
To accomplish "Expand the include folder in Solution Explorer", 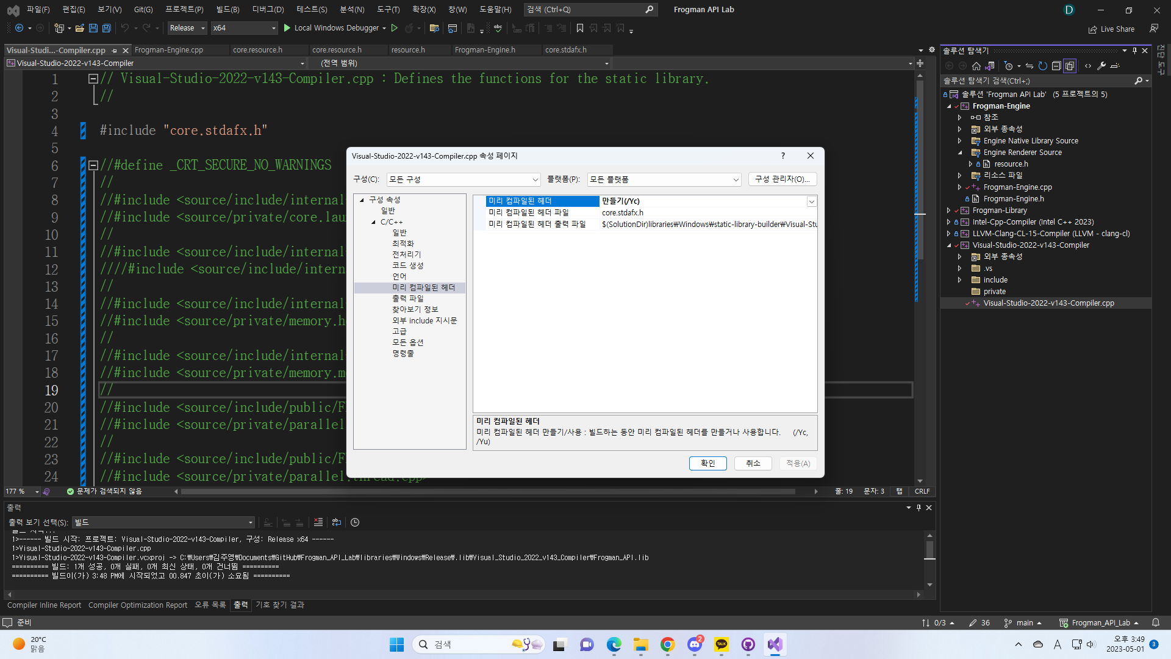I will click(x=959, y=280).
